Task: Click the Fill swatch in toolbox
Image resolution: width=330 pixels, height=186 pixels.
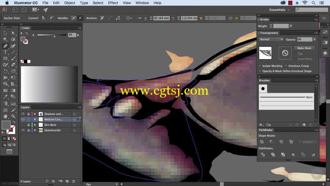Action: pos(6,125)
